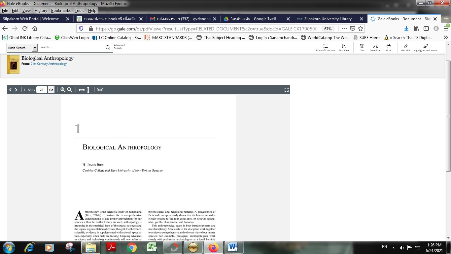Click the 67% zoom level indicator

328,28
